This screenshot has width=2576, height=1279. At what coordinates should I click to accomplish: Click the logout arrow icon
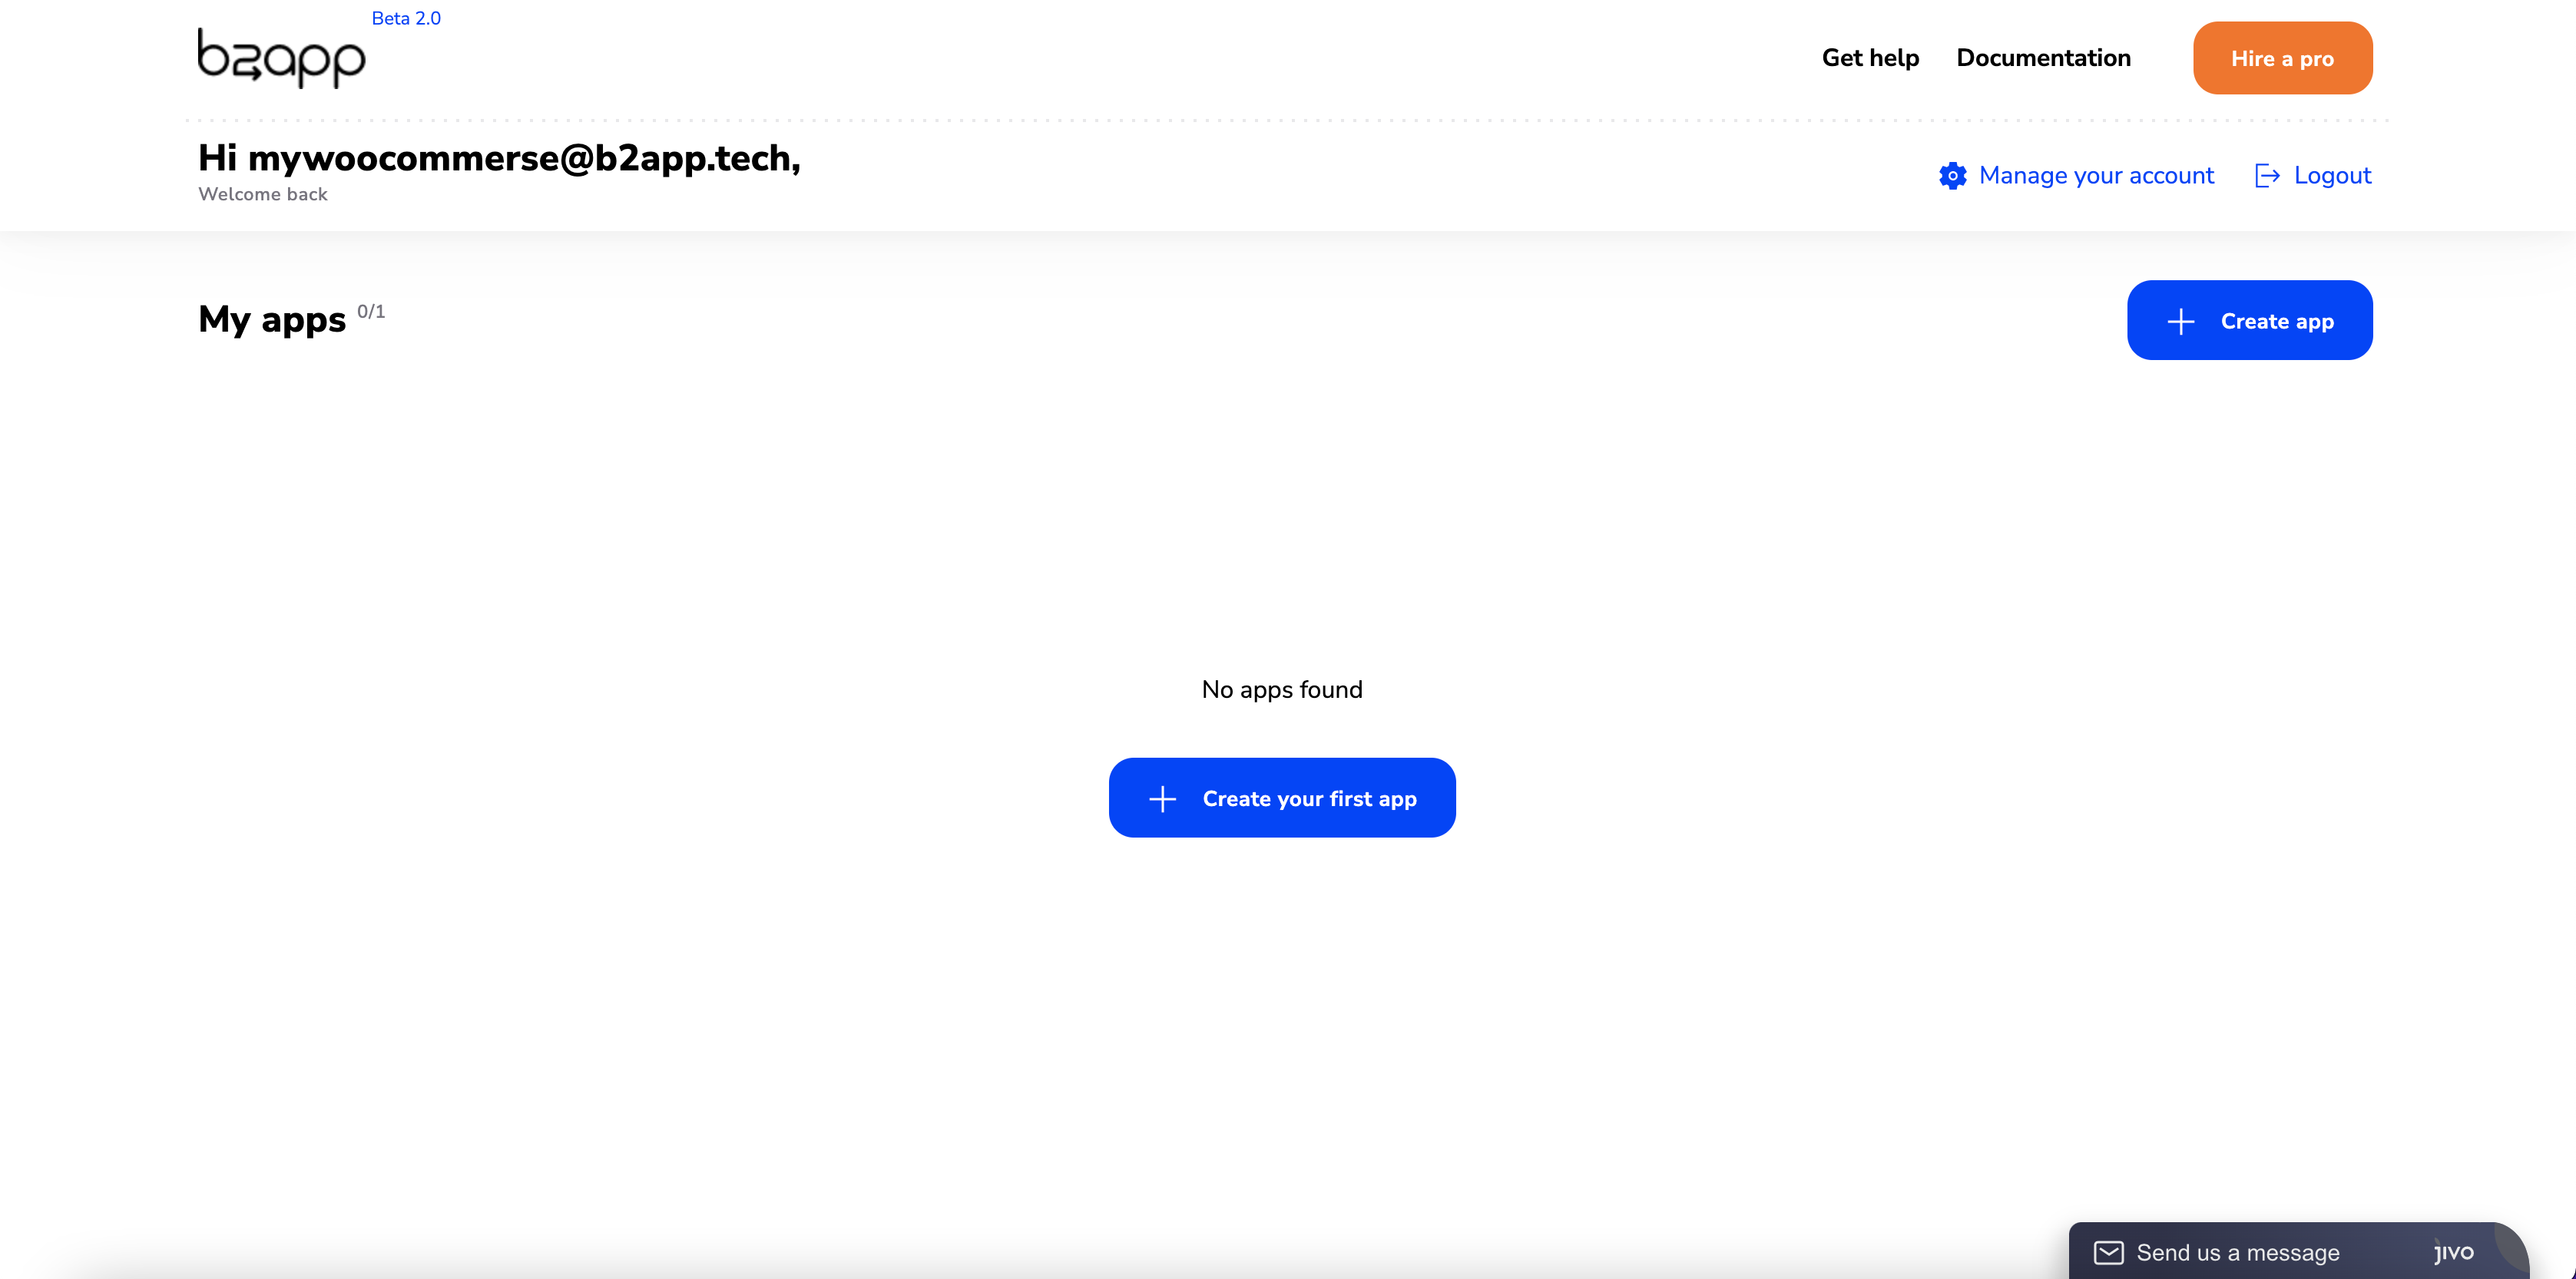[2267, 176]
